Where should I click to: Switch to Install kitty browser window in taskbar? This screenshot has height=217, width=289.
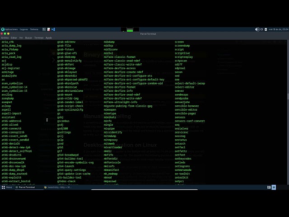click(58, 187)
